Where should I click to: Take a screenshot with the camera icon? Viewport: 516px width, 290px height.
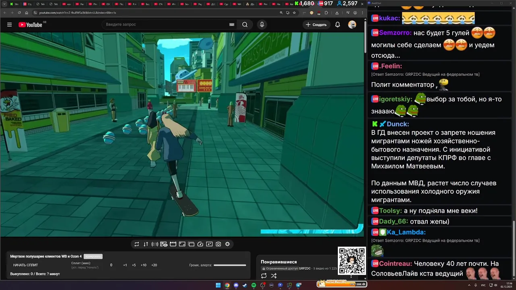pyautogui.click(x=218, y=244)
